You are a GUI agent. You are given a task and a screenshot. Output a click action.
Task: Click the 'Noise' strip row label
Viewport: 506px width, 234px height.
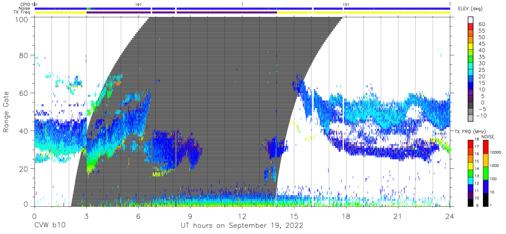click(25, 8)
